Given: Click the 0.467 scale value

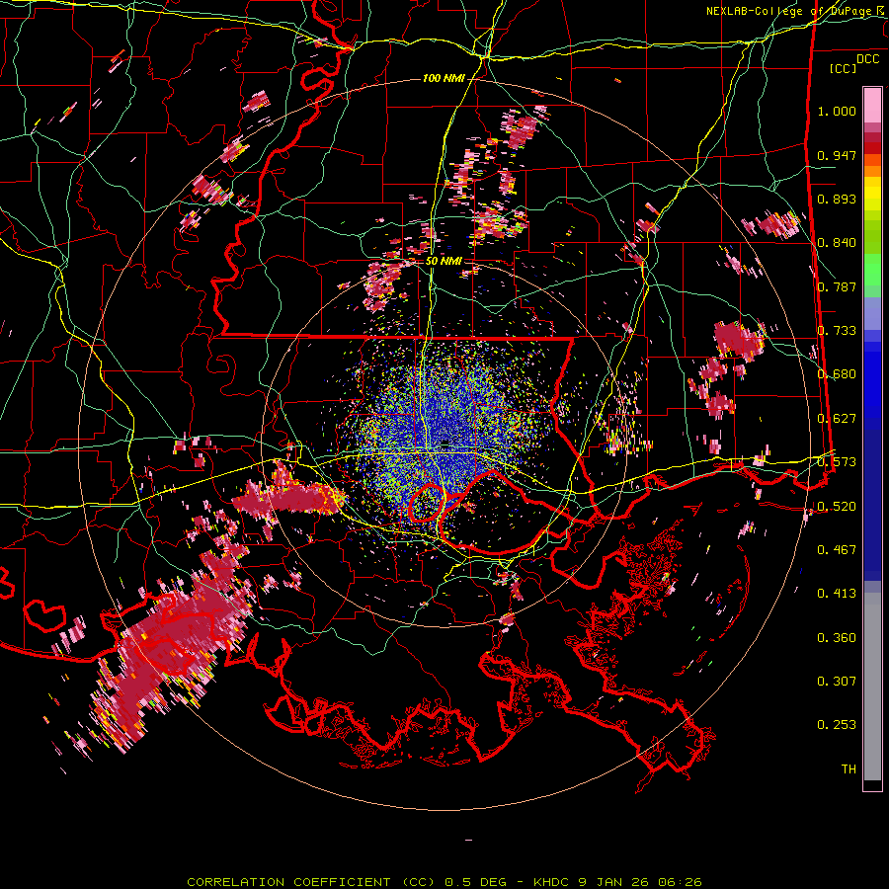Looking at the screenshot, I should tap(837, 550).
